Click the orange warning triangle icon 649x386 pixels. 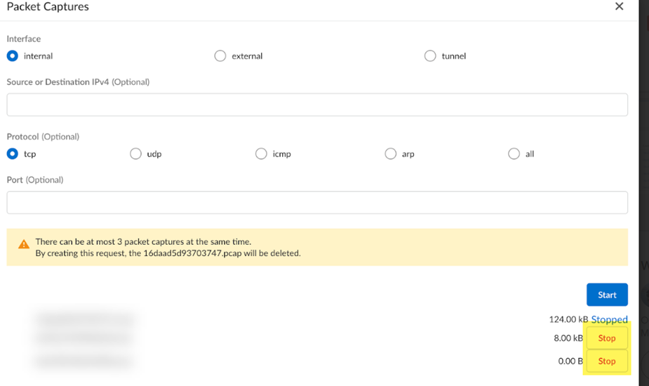tap(24, 244)
